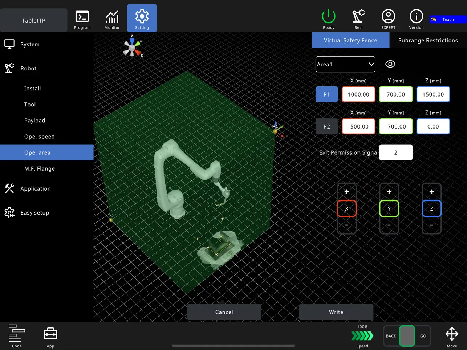
Task: Expand the System section
Action: click(x=46, y=44)
